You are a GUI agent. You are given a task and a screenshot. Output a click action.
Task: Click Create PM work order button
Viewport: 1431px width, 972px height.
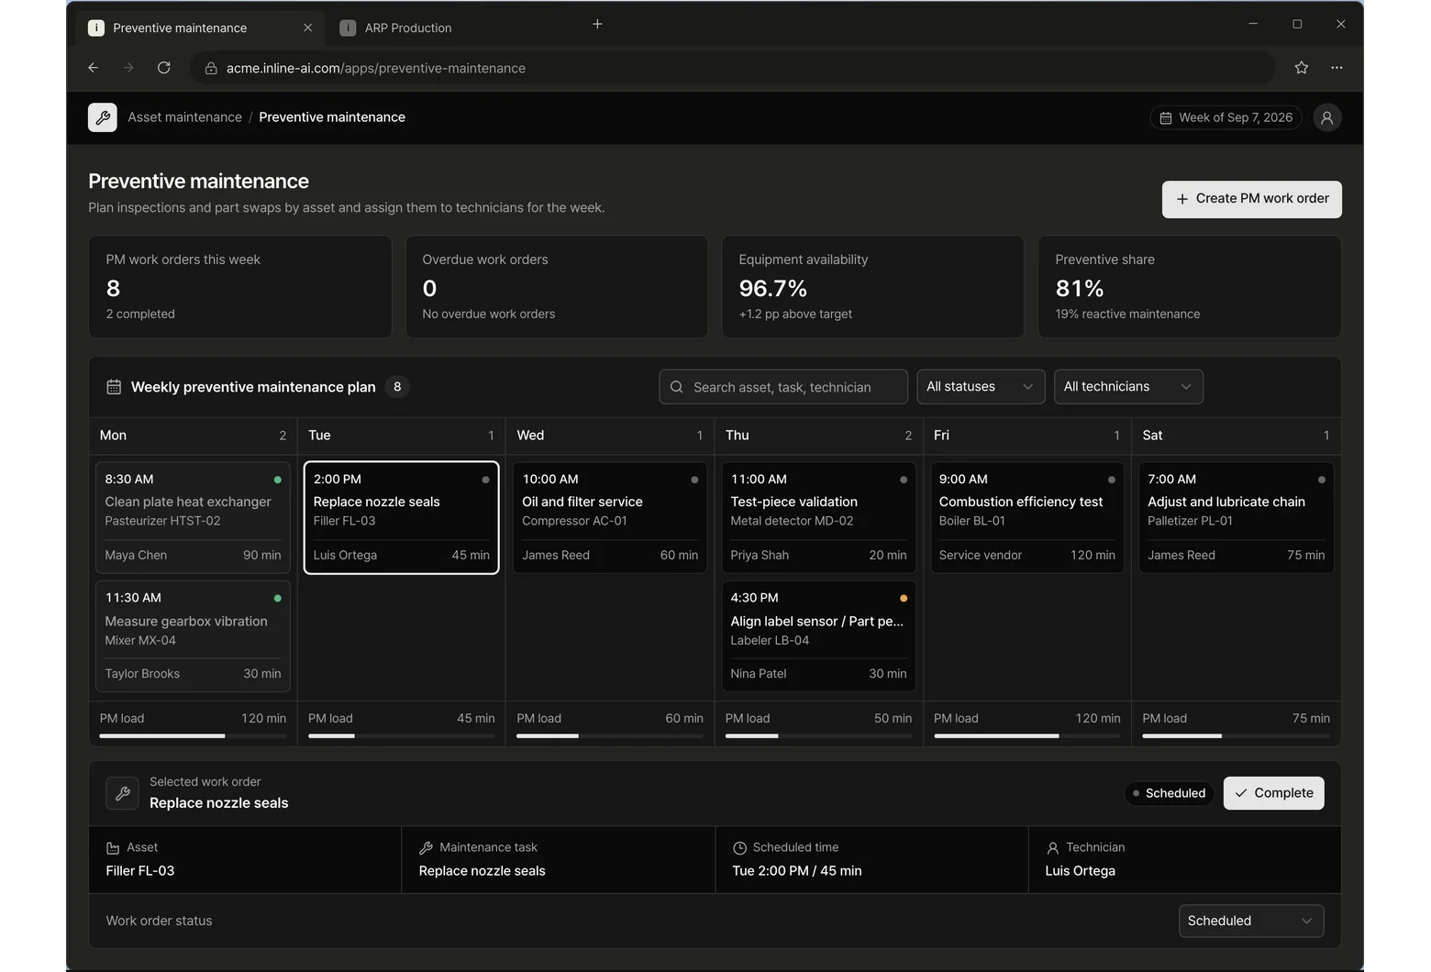tap(1251, 199)
